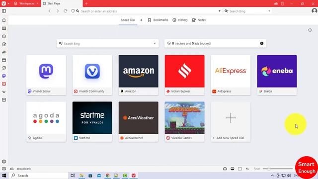Screen dimensions: 318x179
Task: Open the Vivaldi Social speed dial
Action: click(46, 75)
